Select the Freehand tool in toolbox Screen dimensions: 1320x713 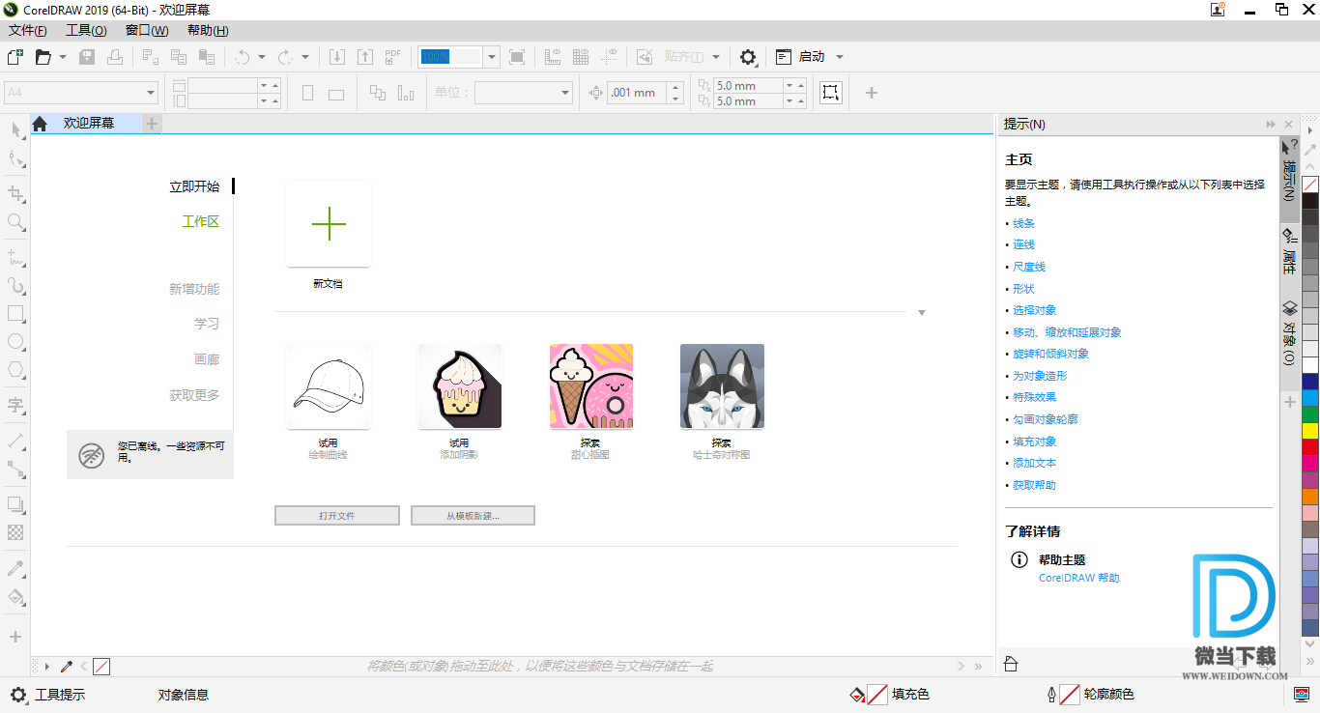click(15, 258)
